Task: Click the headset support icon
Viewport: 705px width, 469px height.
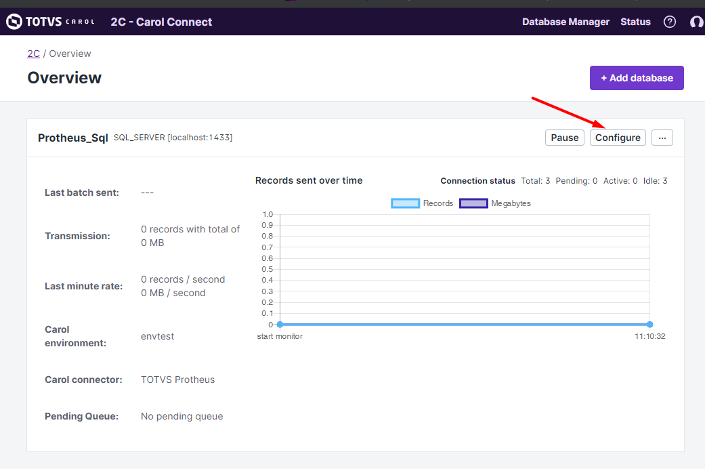Action: click(696, 22)
